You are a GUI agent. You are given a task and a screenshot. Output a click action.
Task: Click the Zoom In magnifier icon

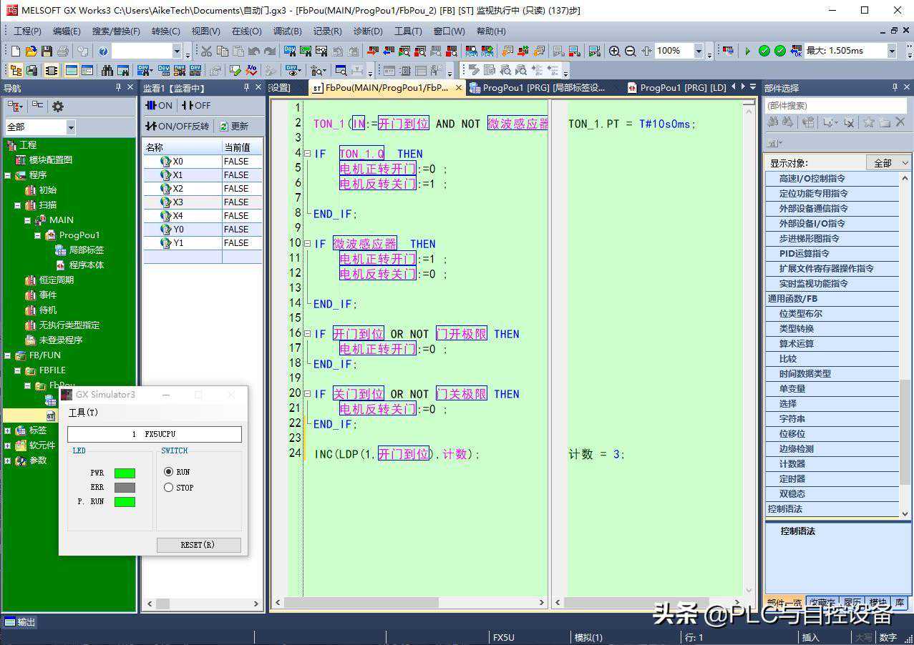tap(614, 51)
